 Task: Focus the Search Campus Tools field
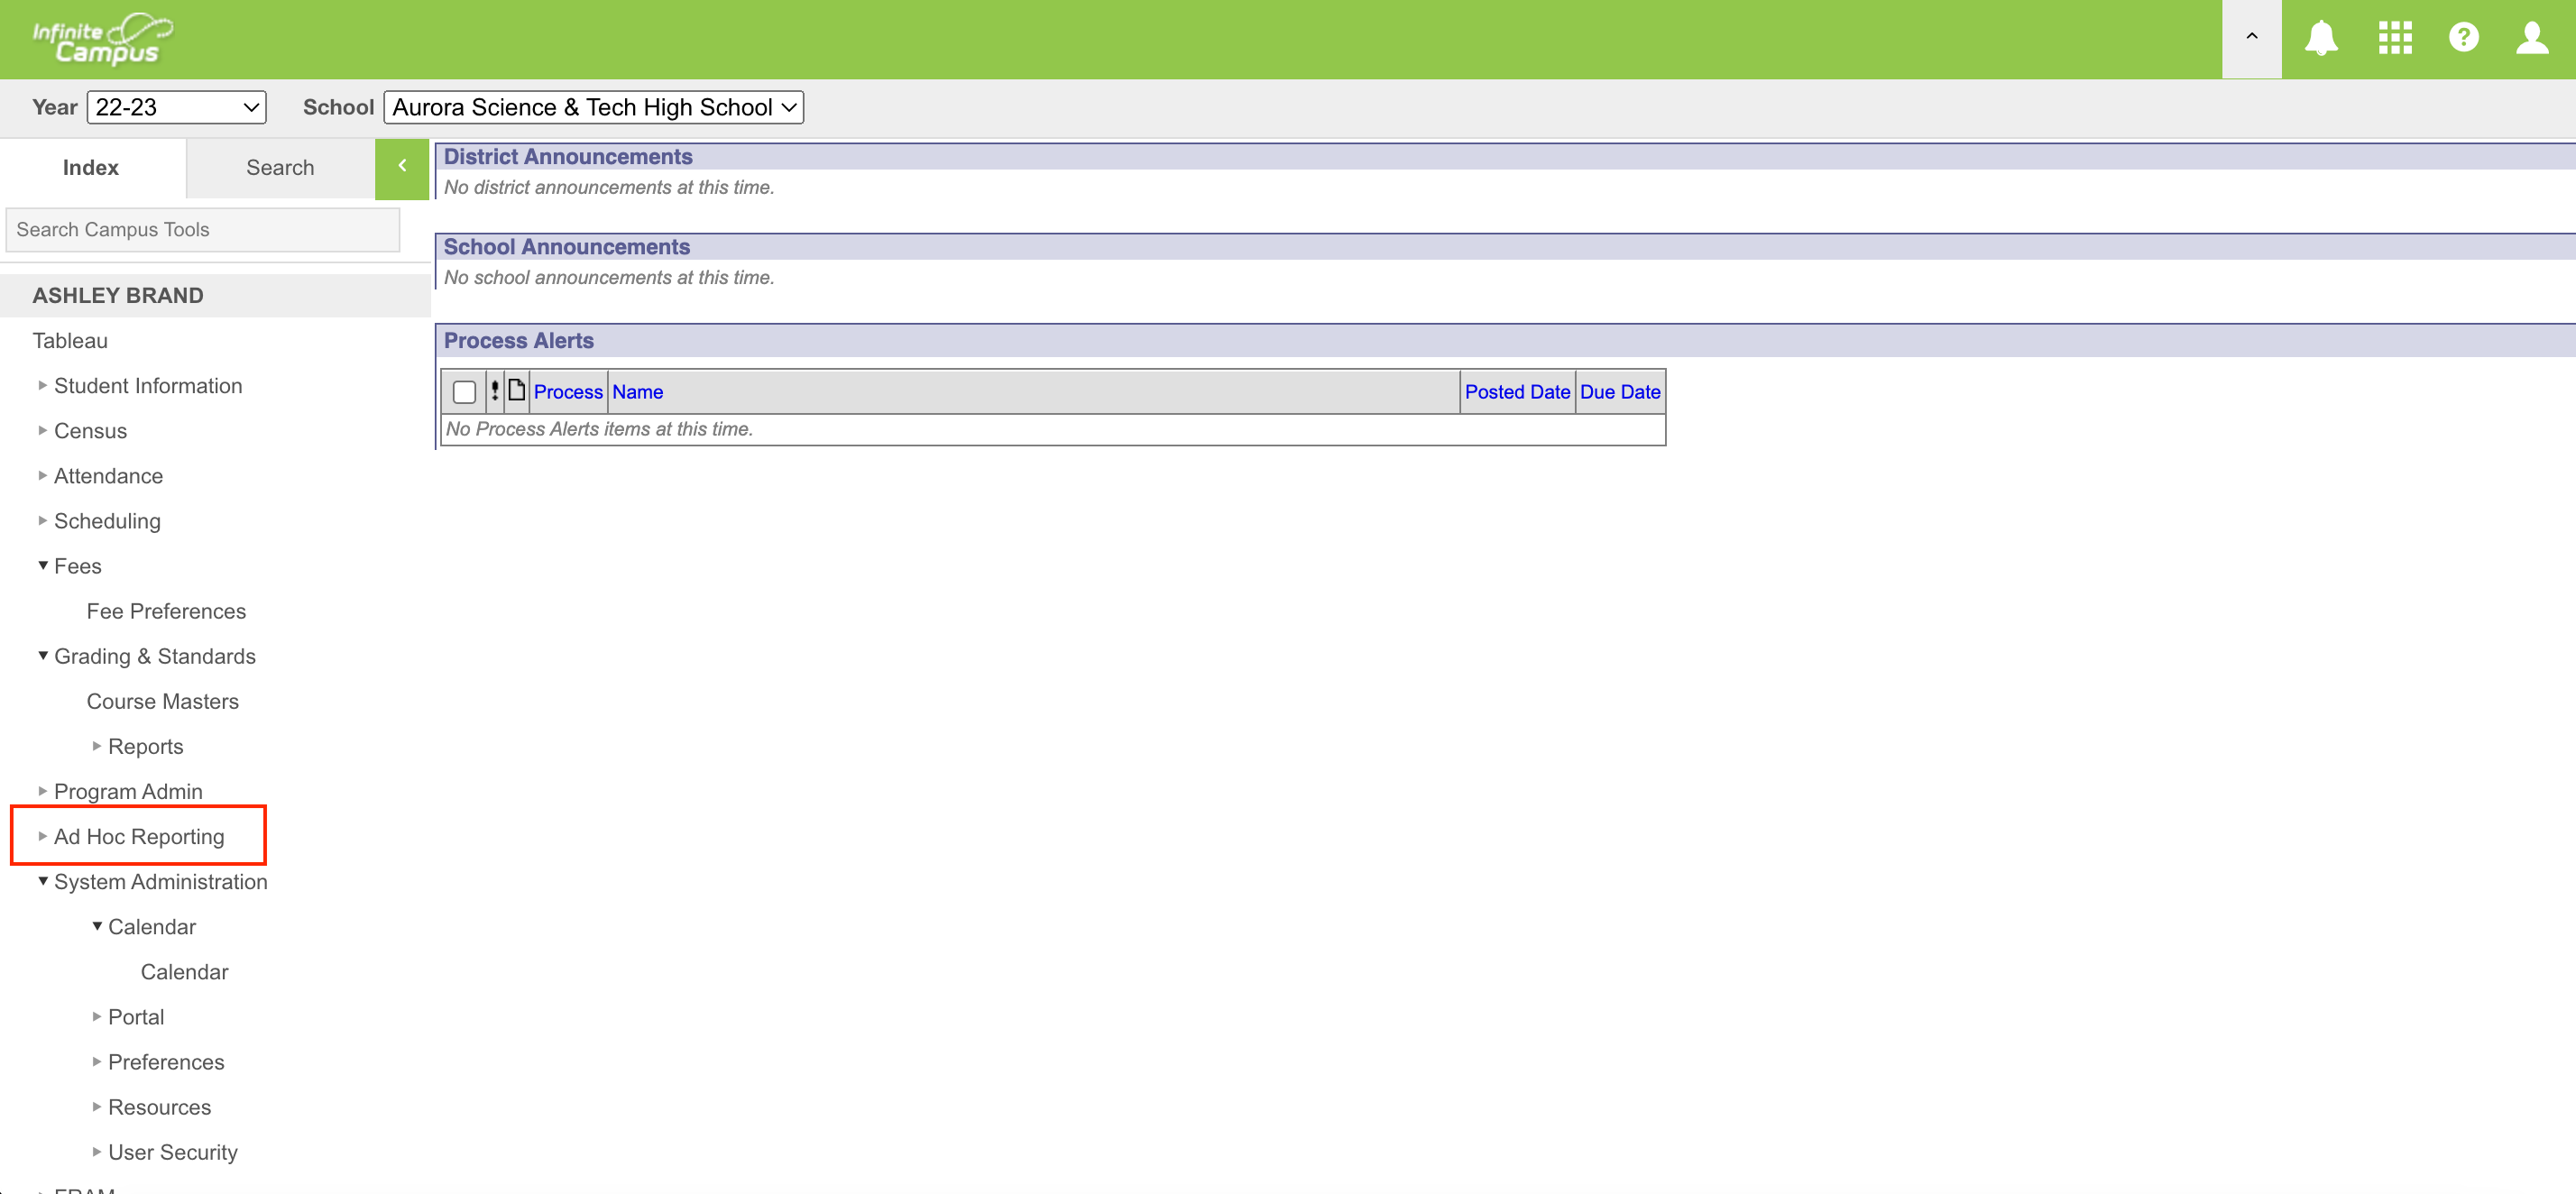coord(203,229)
